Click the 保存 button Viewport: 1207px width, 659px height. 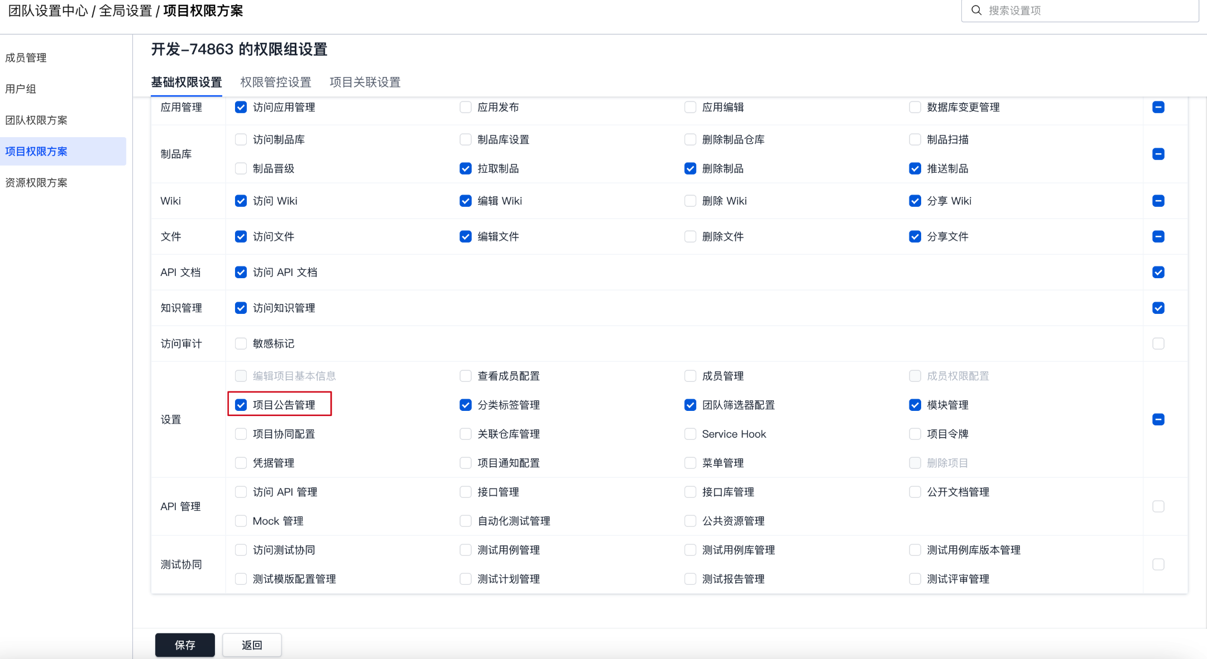point(185,645)
